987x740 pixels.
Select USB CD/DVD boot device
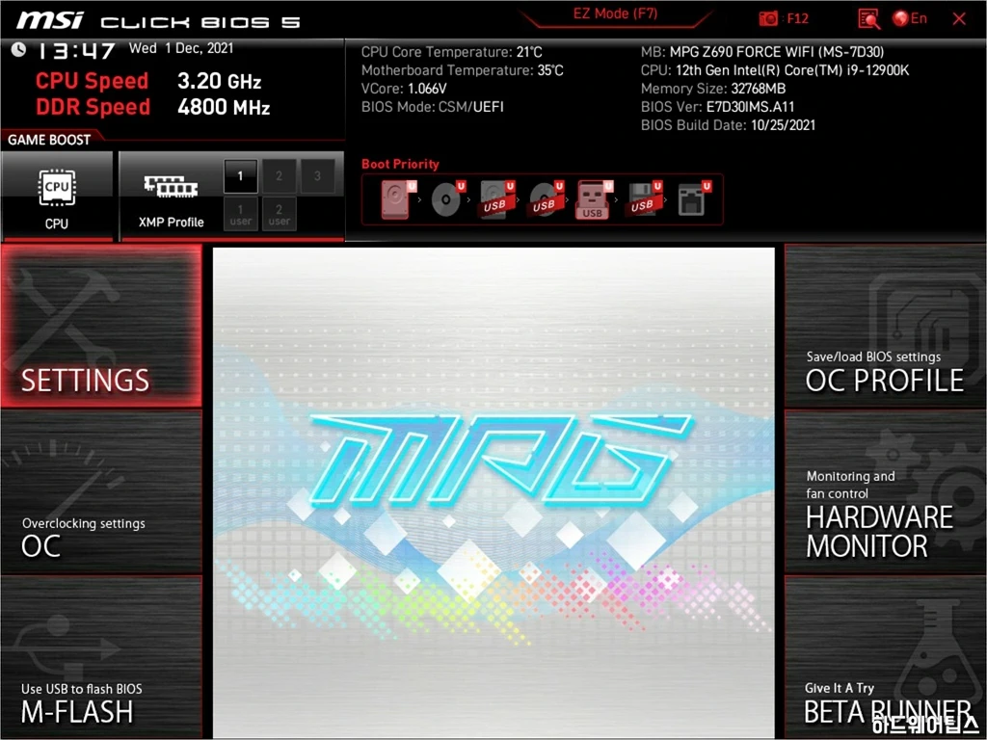(x=547, y=199)
